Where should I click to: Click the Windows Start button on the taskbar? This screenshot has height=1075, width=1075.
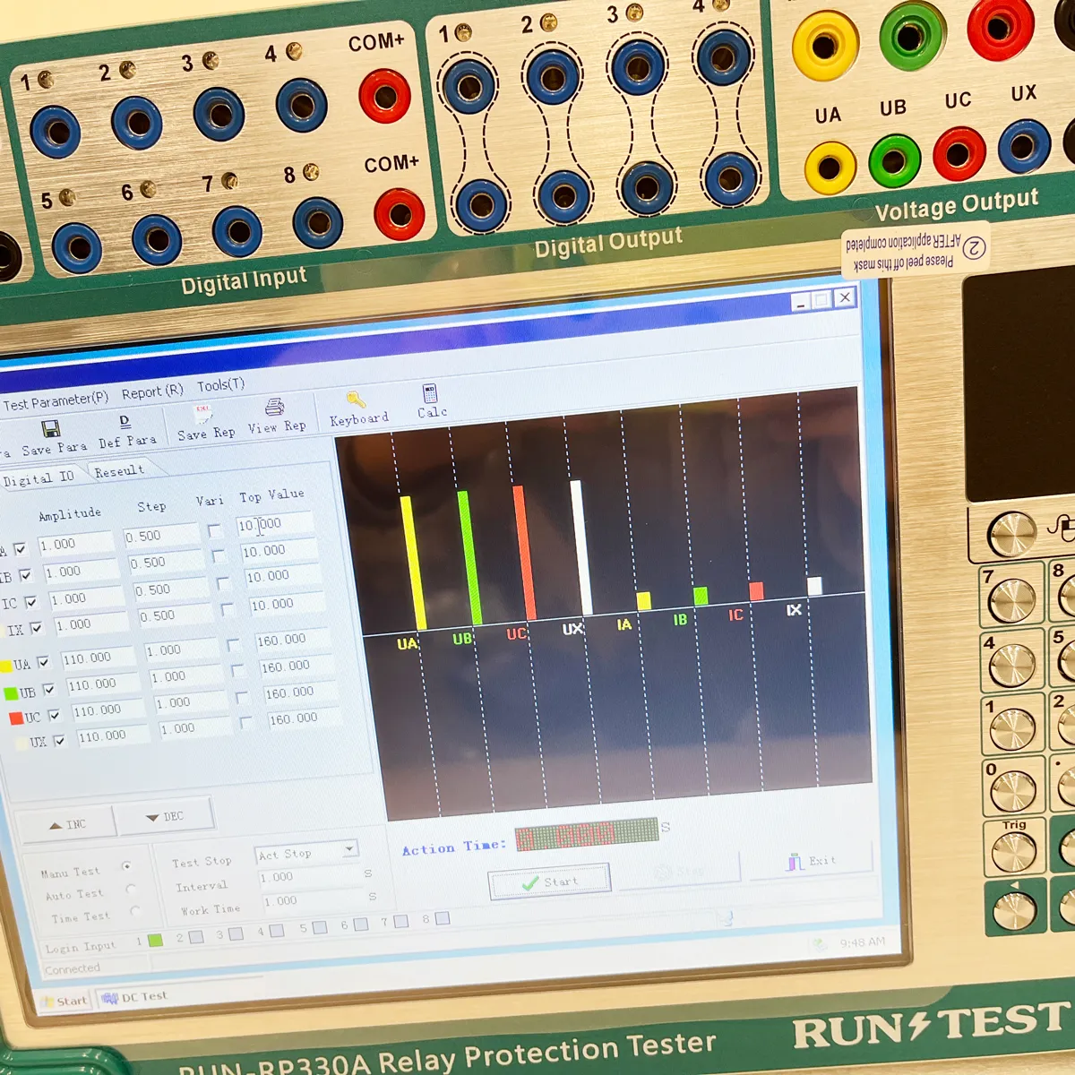64,1002
